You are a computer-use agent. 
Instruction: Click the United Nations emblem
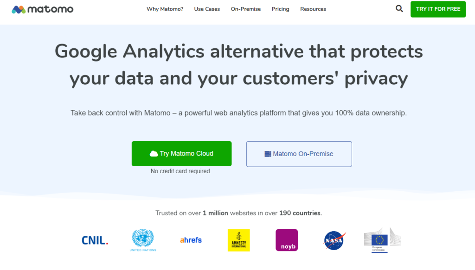point(143,240)
